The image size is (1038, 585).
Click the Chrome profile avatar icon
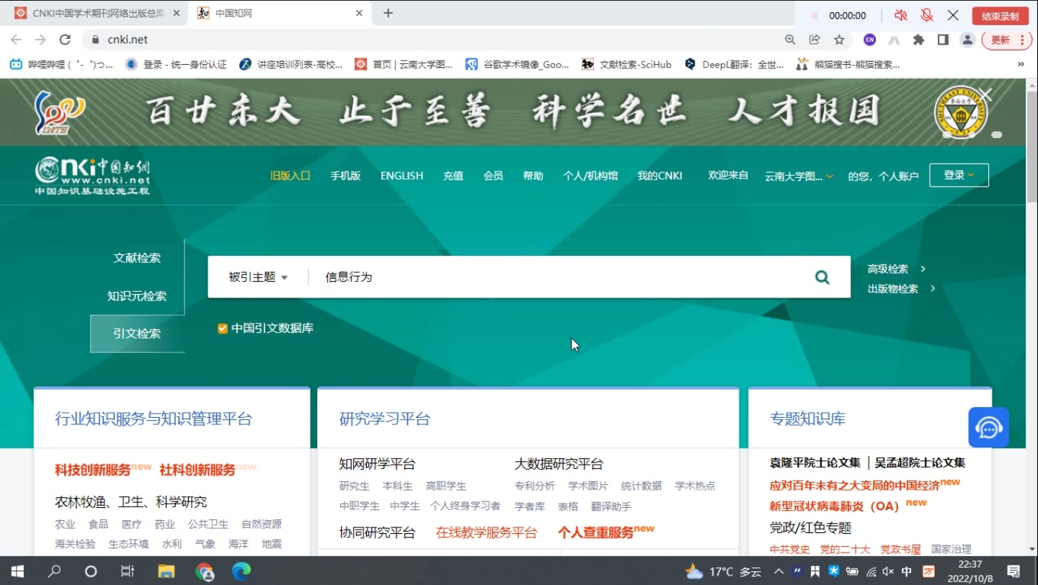[x=967, y=40]
